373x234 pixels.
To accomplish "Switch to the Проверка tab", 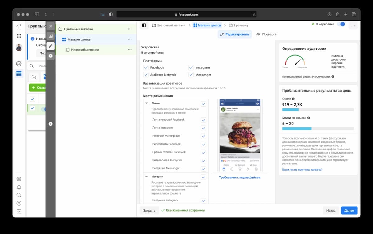I will (x=266, y=34).
